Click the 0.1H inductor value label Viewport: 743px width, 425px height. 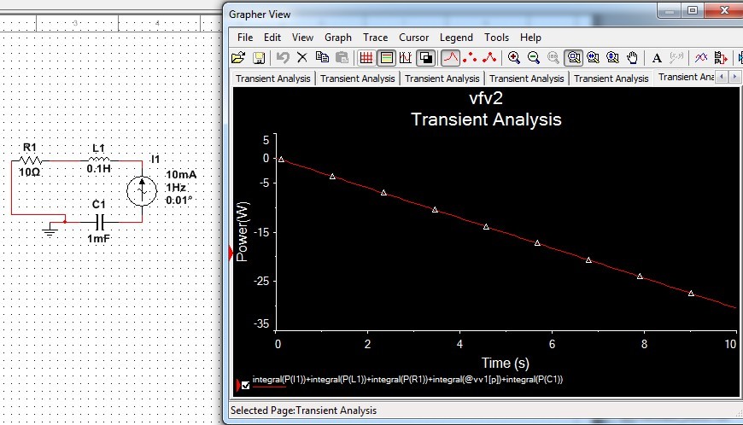point(98,168)
